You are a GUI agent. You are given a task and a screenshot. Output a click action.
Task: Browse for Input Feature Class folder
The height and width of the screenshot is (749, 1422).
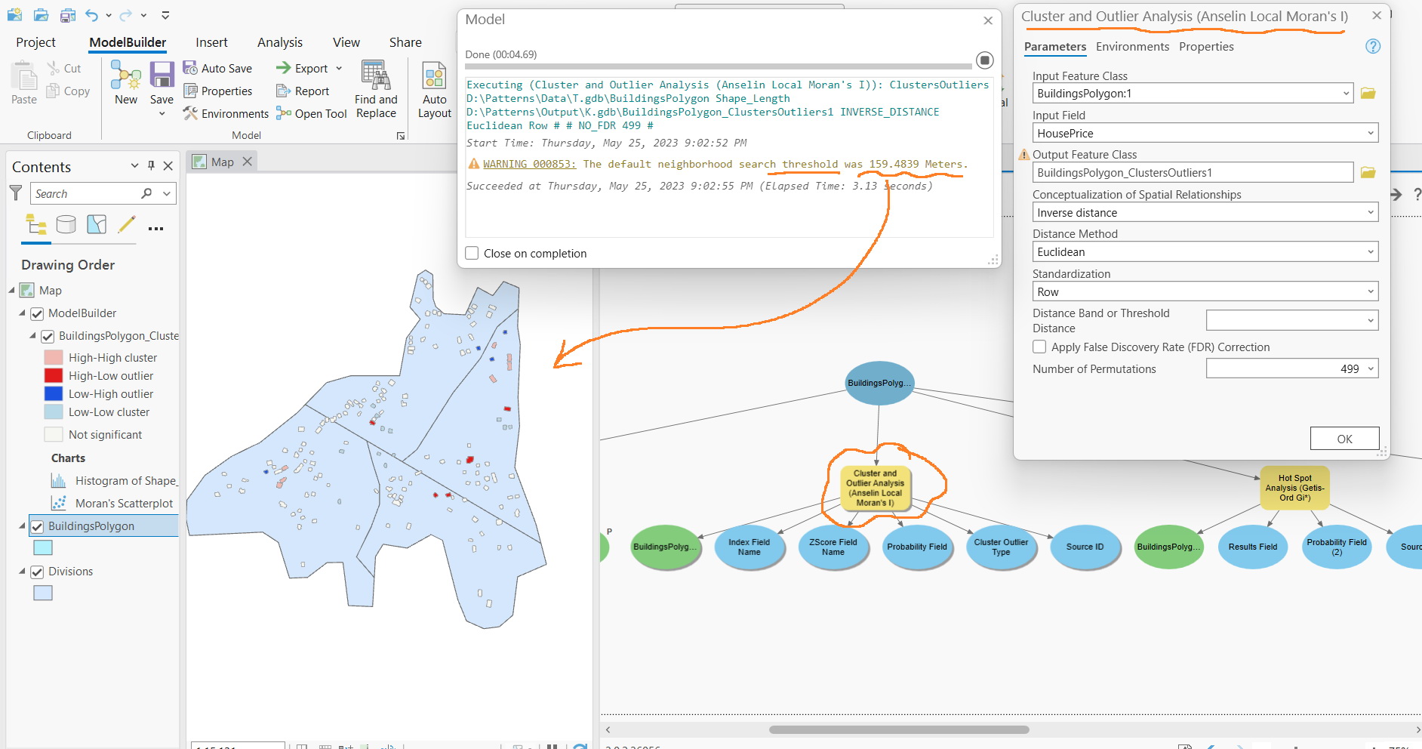tap(1368, 94)
